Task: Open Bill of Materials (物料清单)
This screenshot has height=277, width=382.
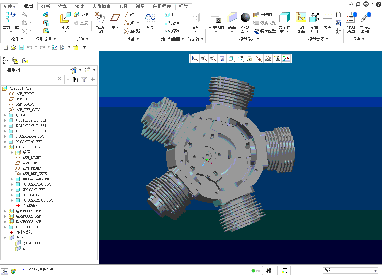Action: coord(351,18)
